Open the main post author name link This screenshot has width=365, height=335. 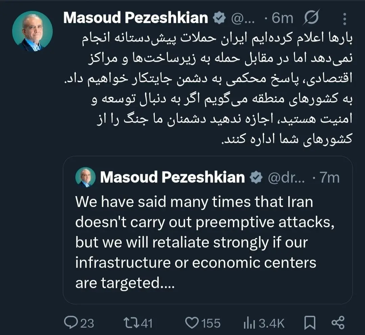pyautogui.click(x=136, y=18)
